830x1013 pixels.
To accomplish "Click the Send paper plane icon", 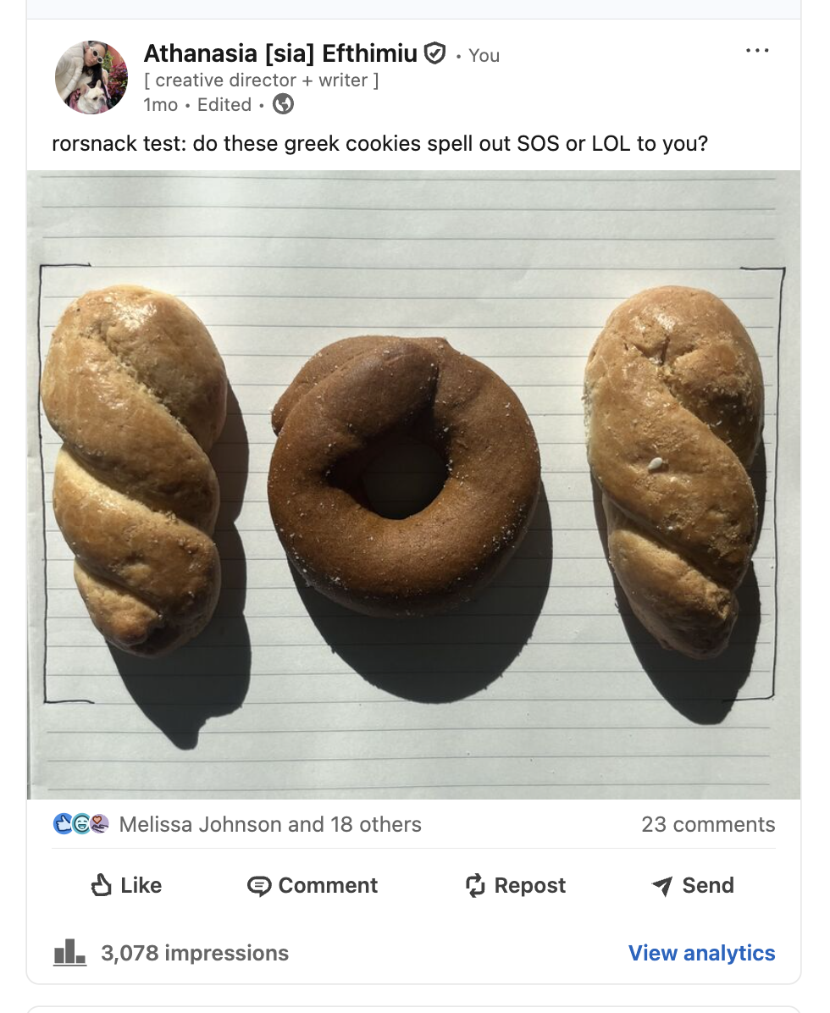I will coord(662,886).
